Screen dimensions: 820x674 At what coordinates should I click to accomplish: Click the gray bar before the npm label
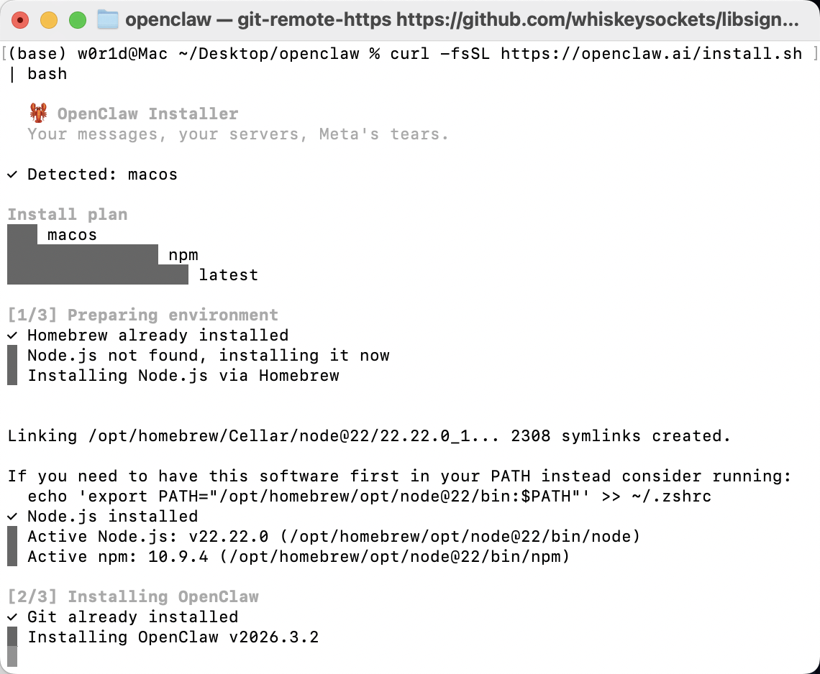[83, 255]
